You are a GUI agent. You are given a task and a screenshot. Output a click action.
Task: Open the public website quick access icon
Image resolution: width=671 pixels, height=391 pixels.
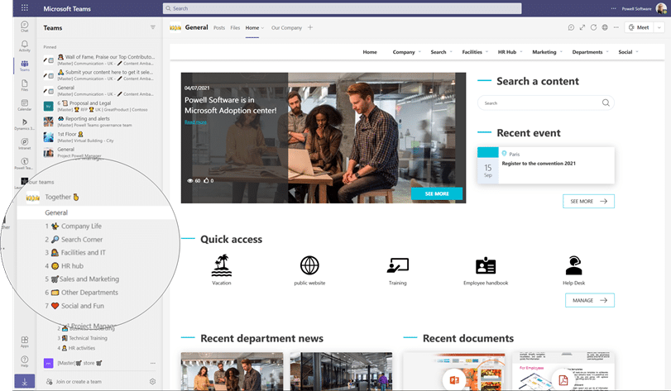coord(309,265)
